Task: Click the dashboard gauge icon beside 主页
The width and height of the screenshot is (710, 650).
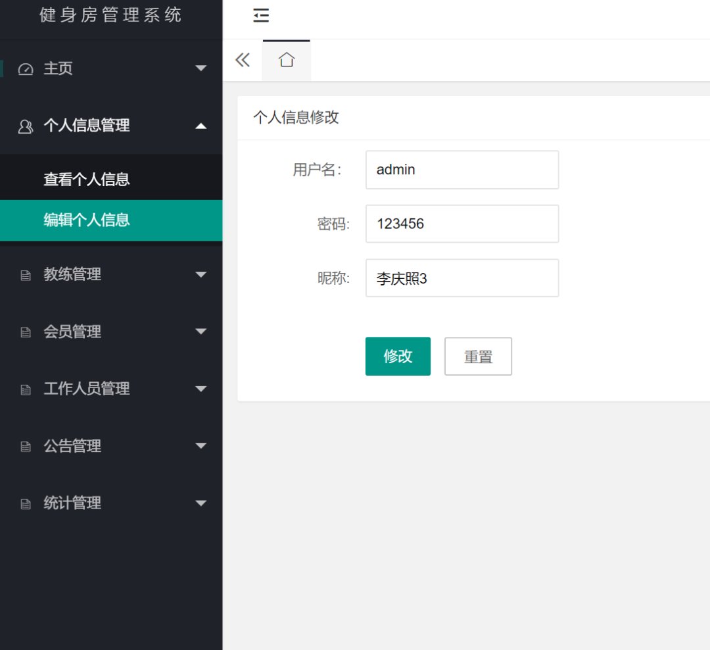Action: (26, 69)
